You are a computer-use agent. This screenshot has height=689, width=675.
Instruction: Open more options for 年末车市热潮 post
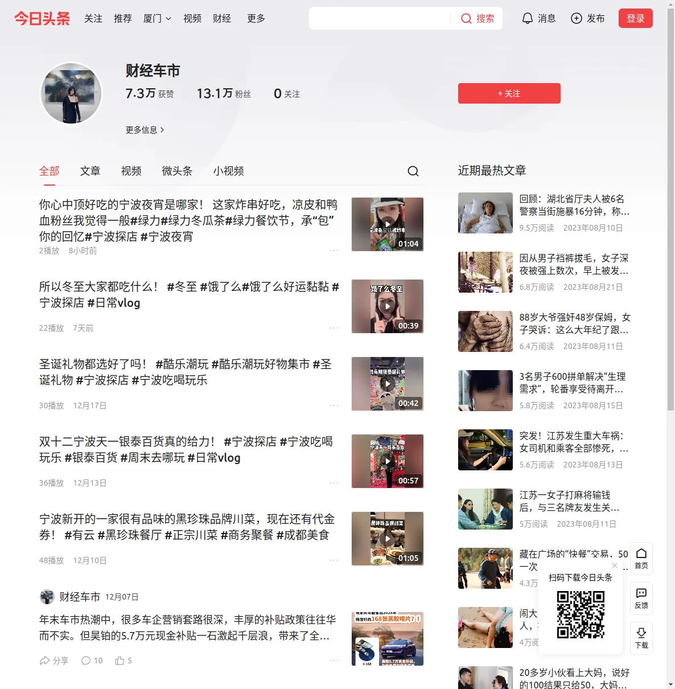coord(334,661)
